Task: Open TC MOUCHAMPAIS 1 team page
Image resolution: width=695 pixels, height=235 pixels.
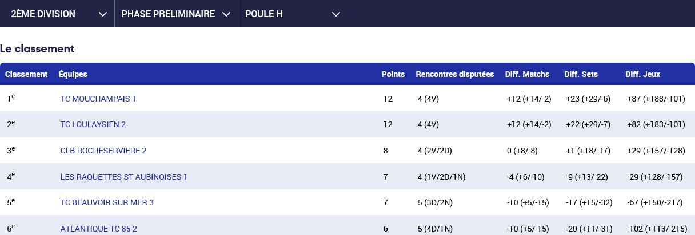Action: 98,99
